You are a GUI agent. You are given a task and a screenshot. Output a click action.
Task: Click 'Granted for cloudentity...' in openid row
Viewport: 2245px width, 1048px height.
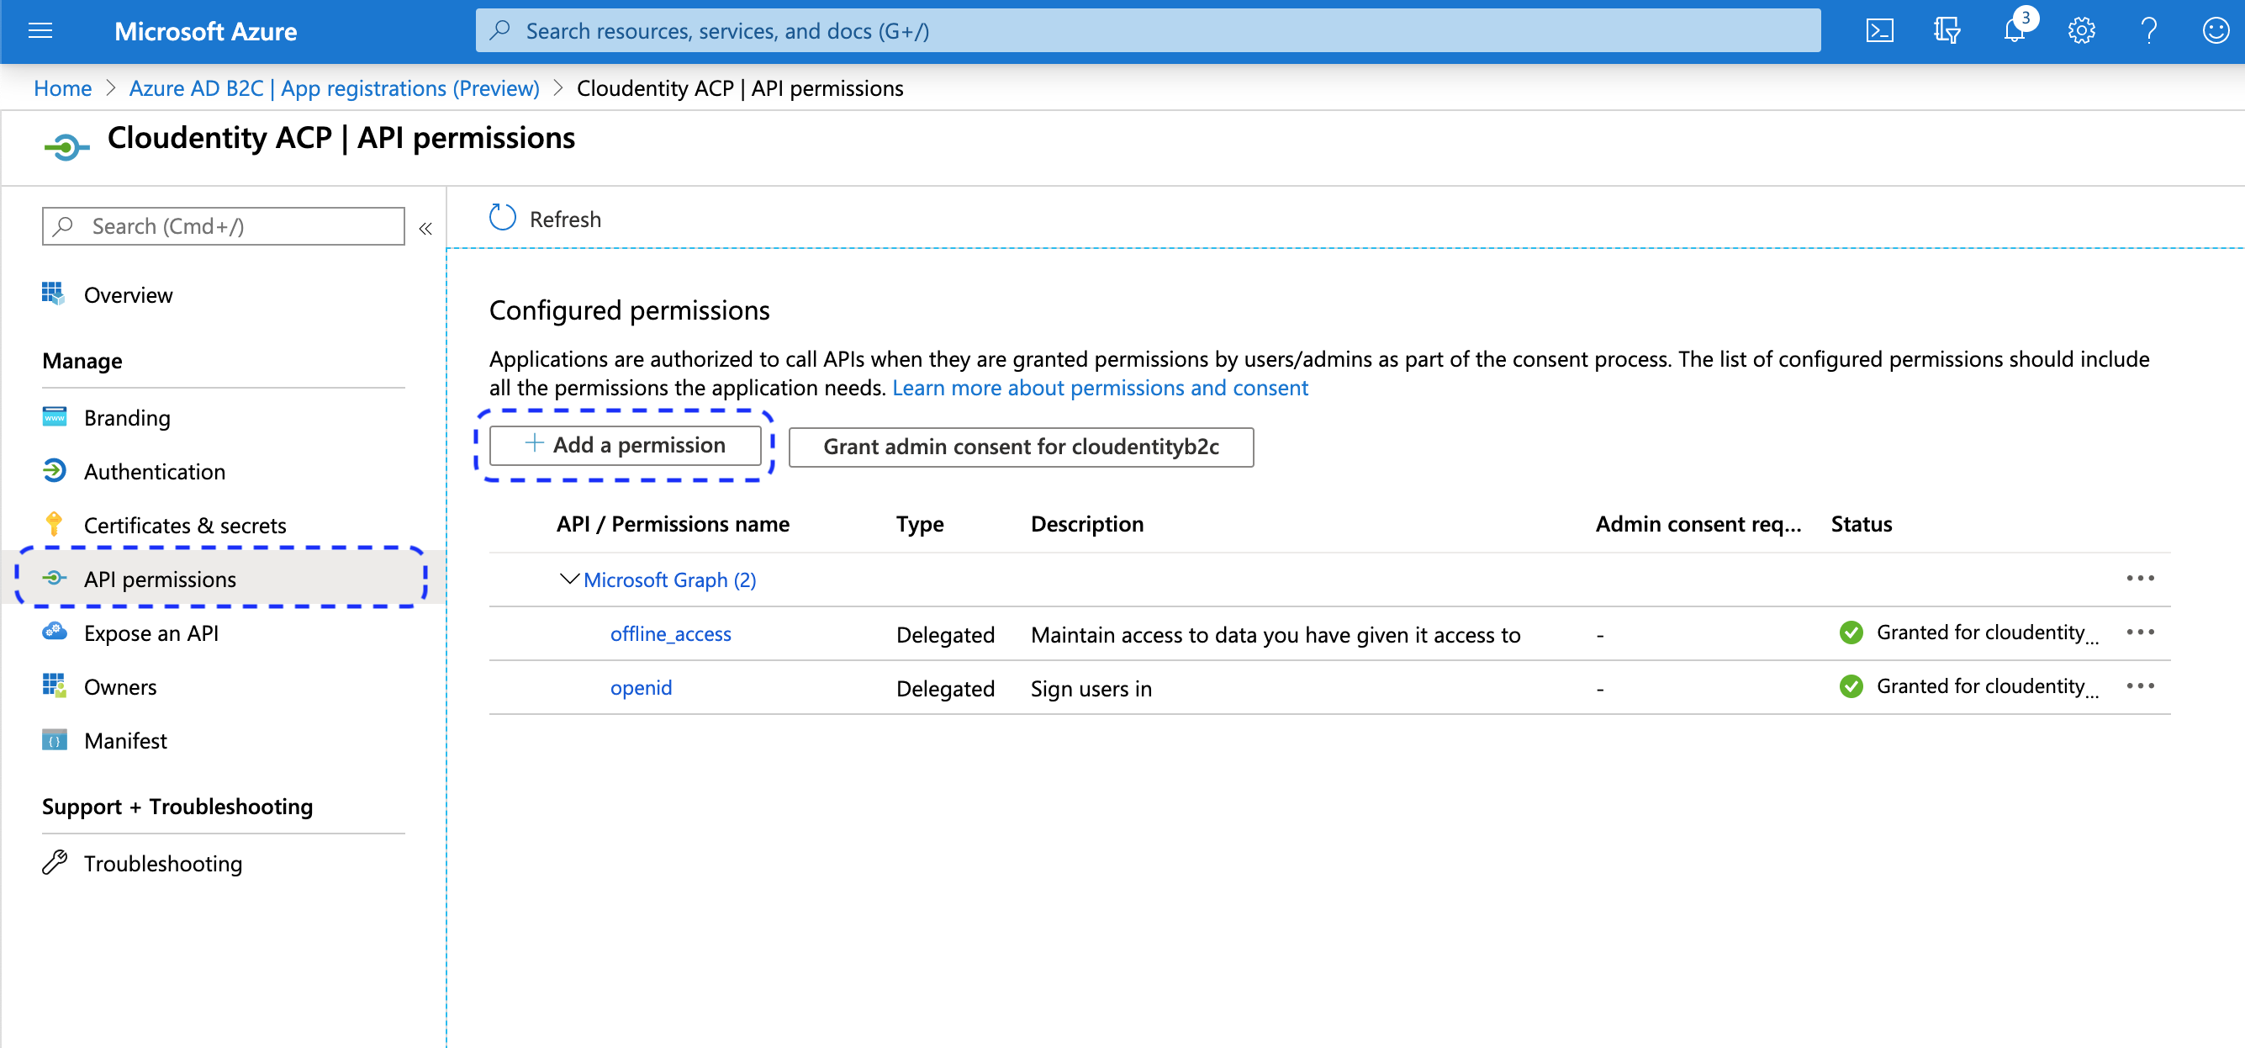(x=1987, y=687)
